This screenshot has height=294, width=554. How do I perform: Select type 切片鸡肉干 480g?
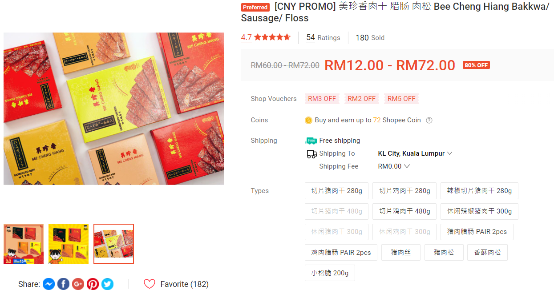point(404,211)
